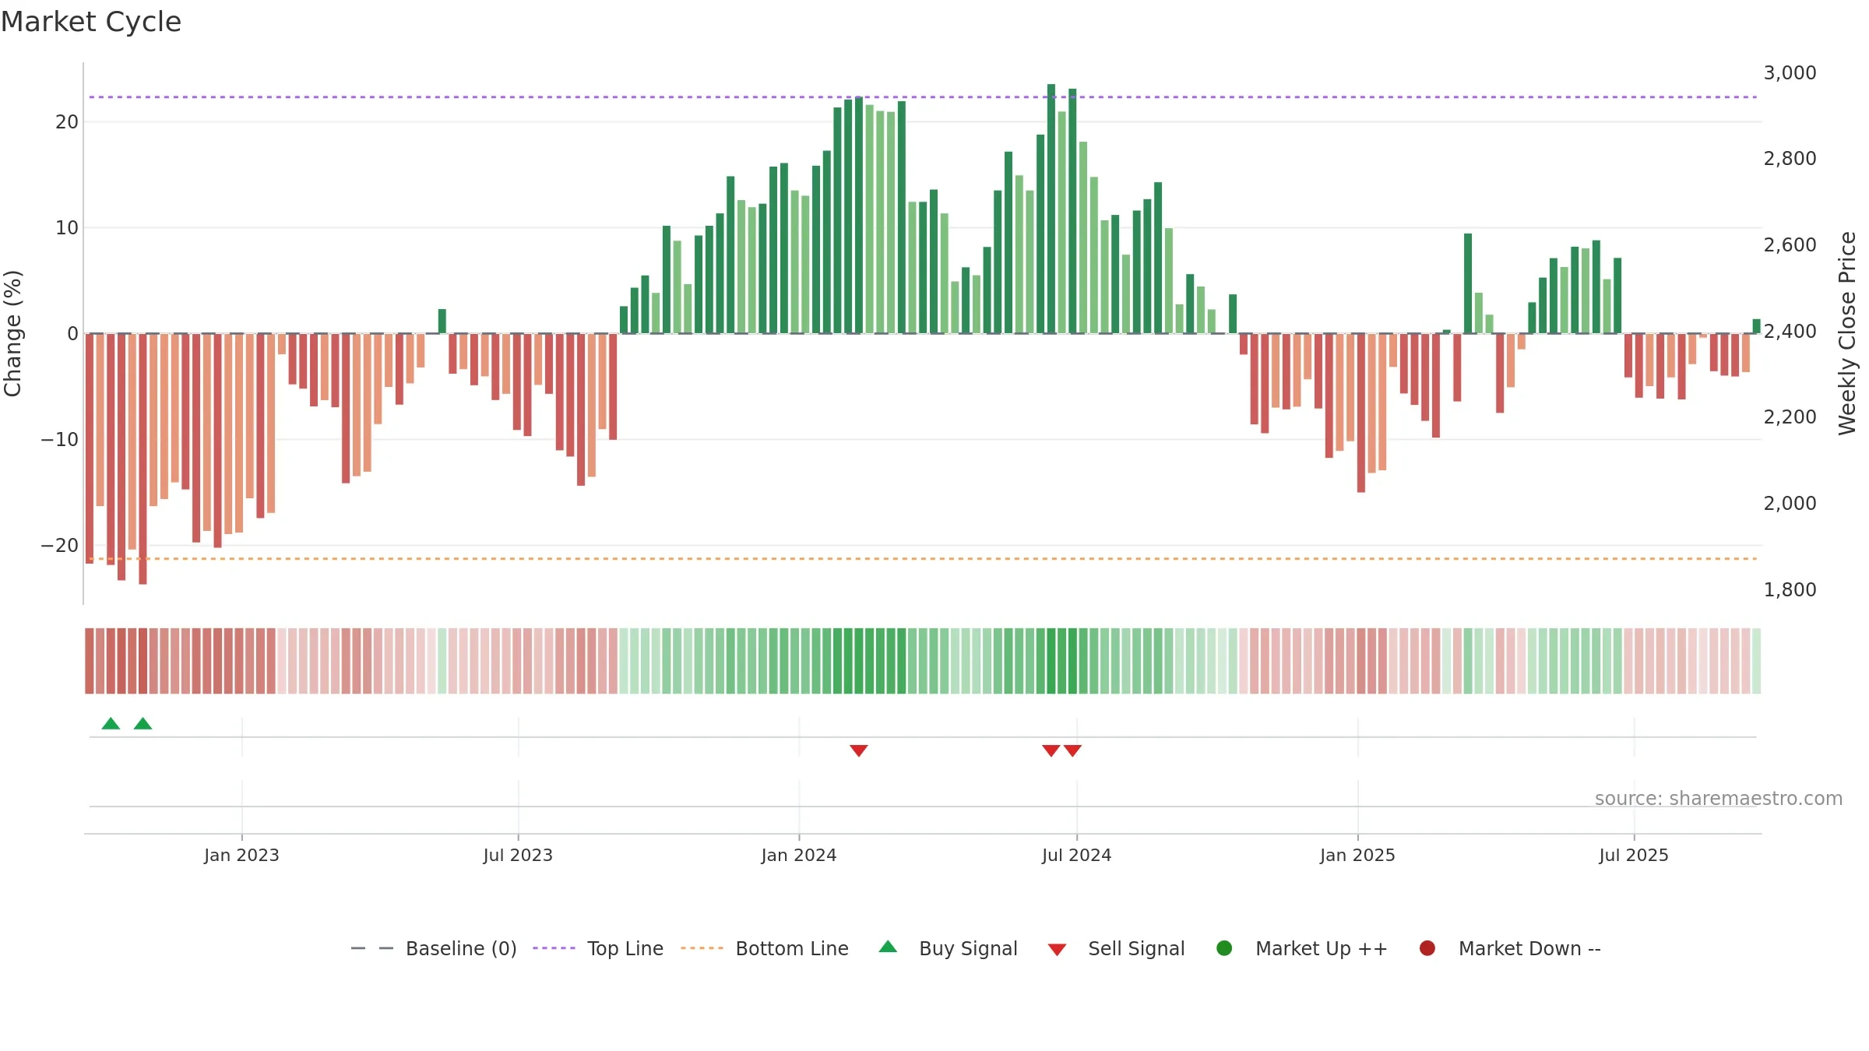Screen dimensions: 1869x1051
Task: Click the Jul 2025 axis label
Action: click(x=1634, y=855)
